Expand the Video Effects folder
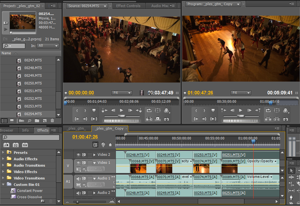300x206 pixels. coord(3,171)
